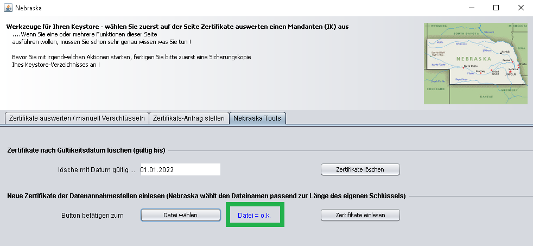Click the Zertifikate löschen button

(360, 169)
